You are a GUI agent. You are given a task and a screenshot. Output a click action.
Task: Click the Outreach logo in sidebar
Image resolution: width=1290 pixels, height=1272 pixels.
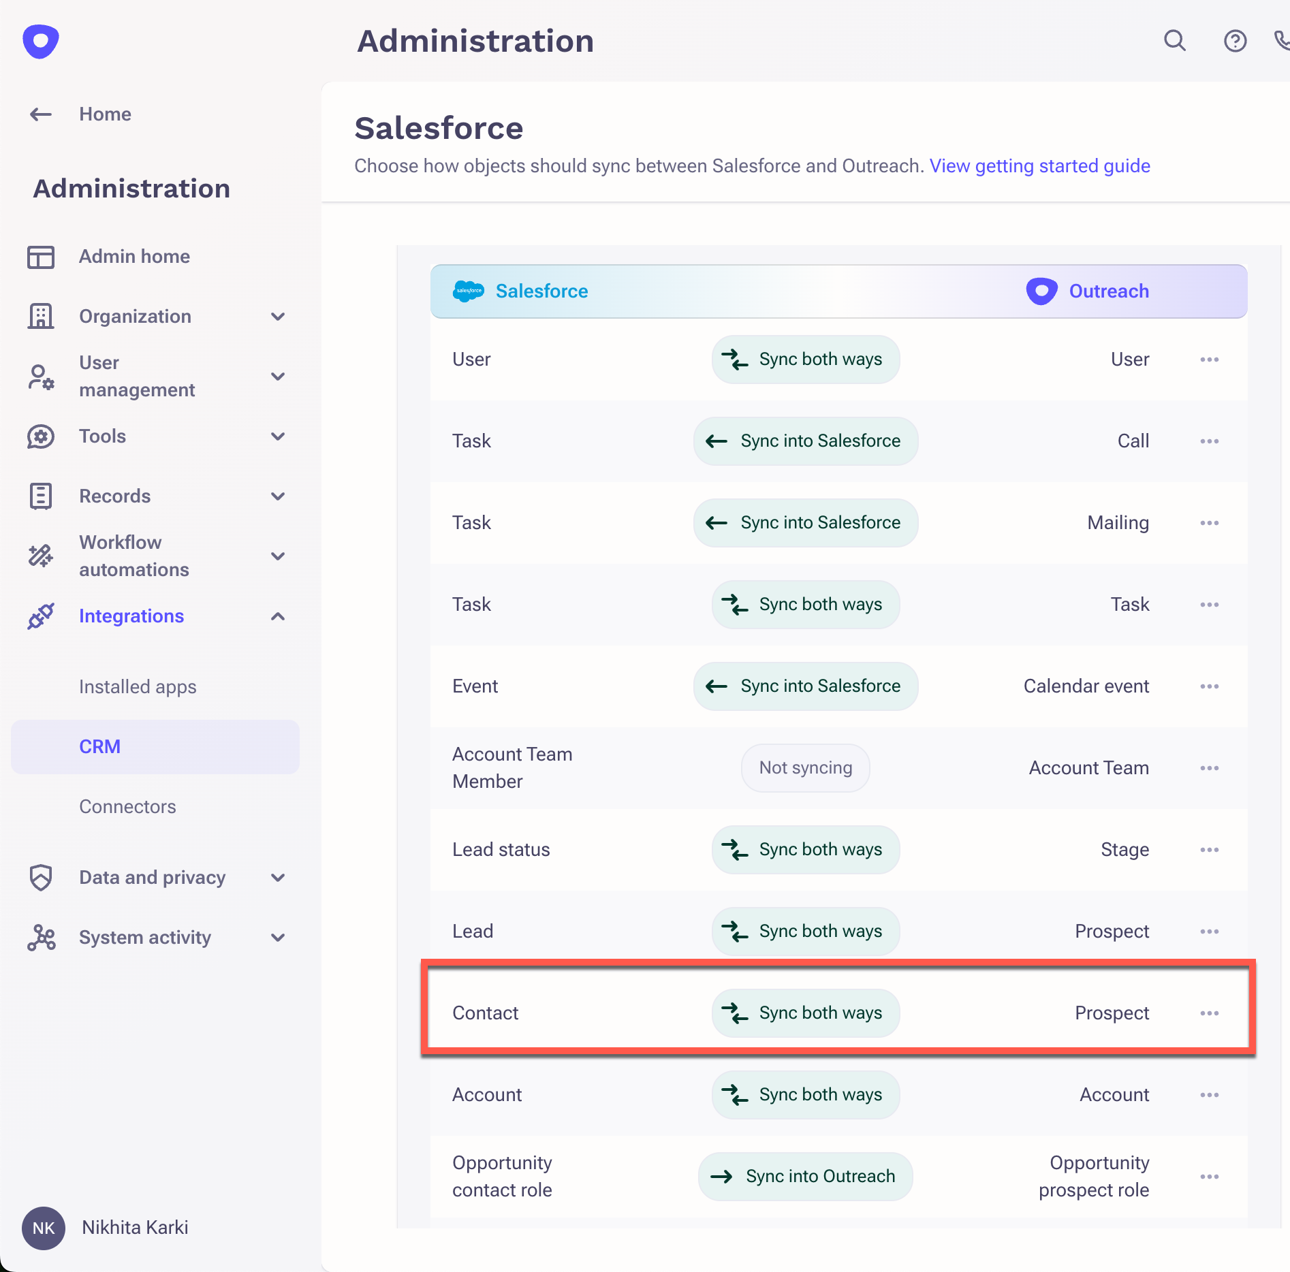coord(41,42)
